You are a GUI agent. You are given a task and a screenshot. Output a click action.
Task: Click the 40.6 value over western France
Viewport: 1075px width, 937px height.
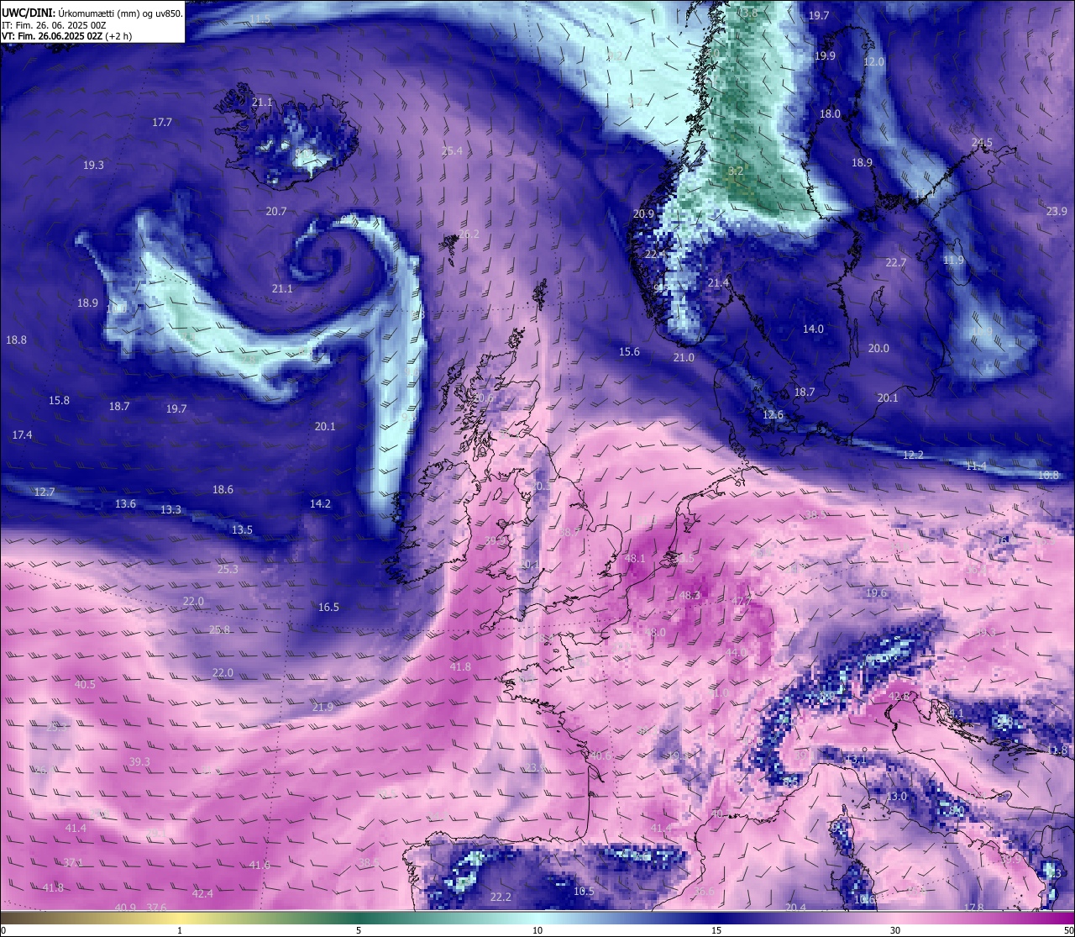tap(600, 756)
